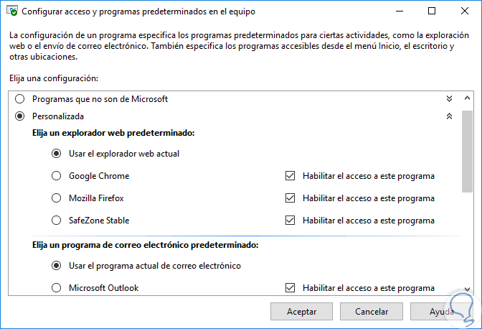Select 'Programas que no son de Microsoft' option

coord(19,98)
